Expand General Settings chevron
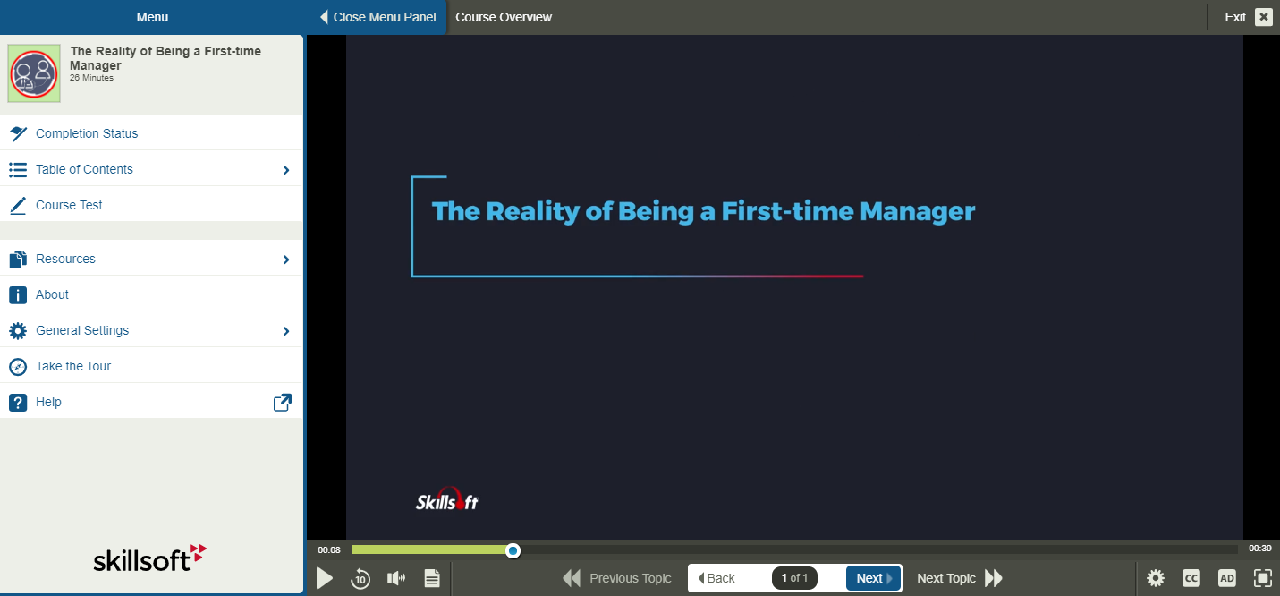 point(286,330)
